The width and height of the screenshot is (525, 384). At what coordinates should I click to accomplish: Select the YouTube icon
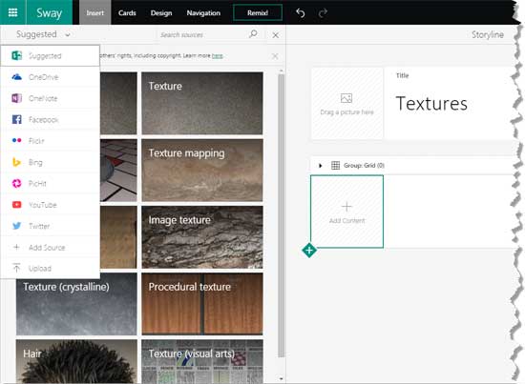17,205
